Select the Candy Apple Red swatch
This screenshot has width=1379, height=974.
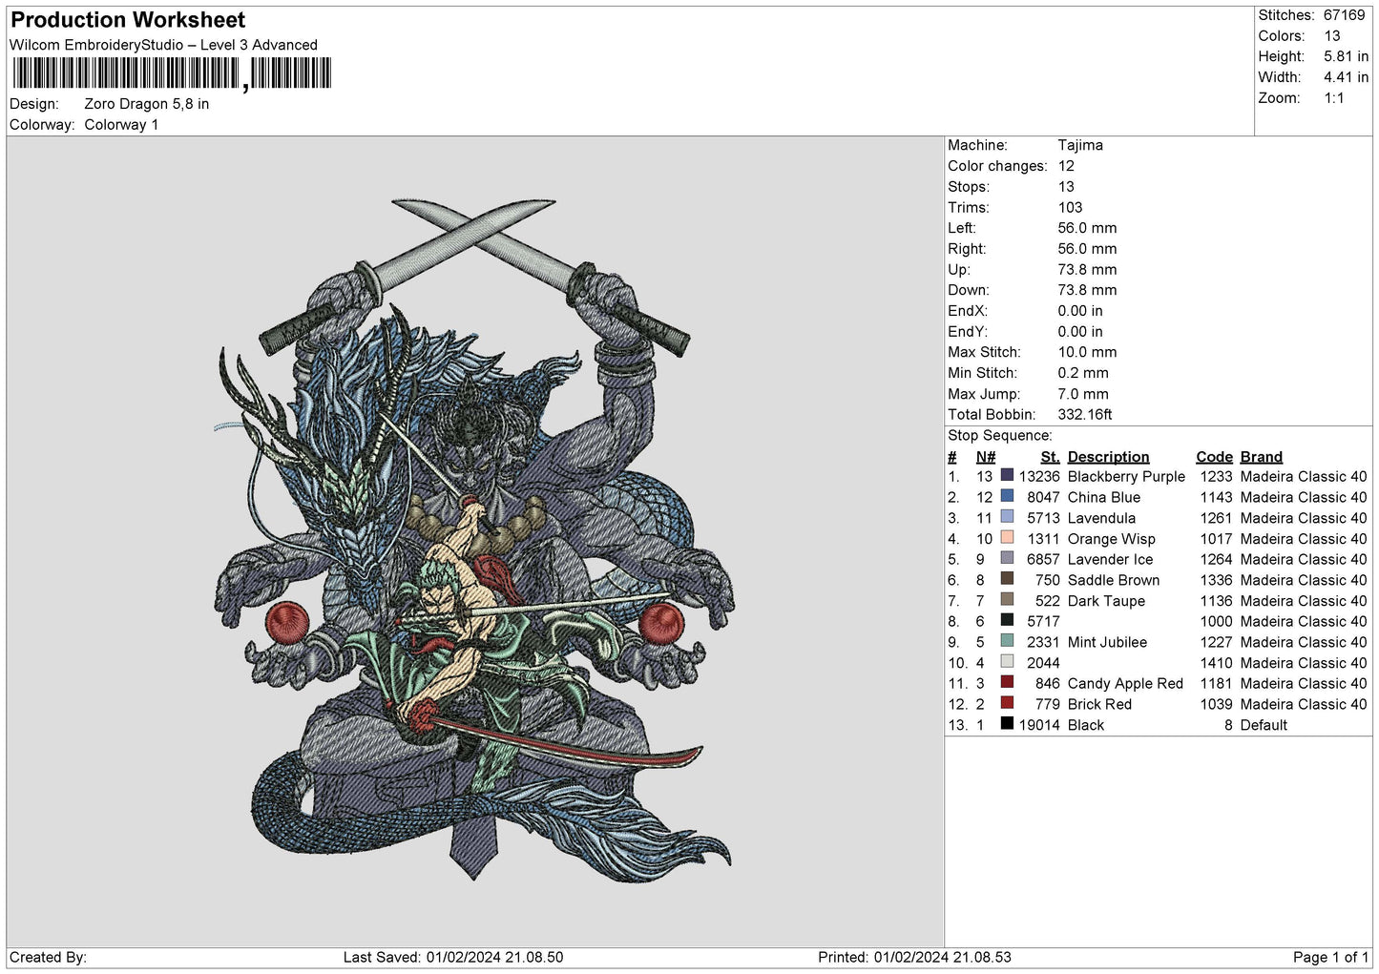(x=1007, y=682)
